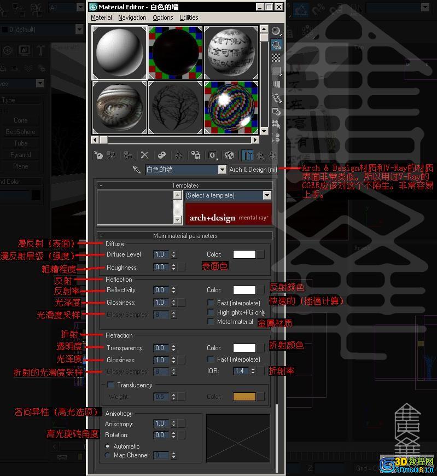
Task: Toggle the Backlight icon beside sample slots
Action: 276,45
